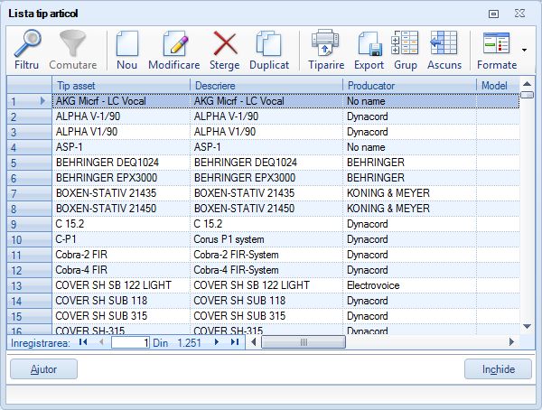This screenshot has height=410, width=542.
Task: Click the Sterge delete icon
Action: pos(224,51)
